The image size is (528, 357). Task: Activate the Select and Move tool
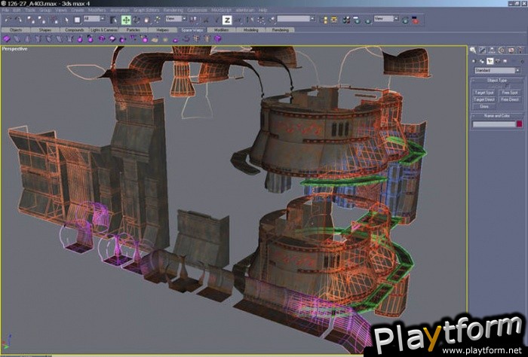pyautogui.click(x=126, y=19)
